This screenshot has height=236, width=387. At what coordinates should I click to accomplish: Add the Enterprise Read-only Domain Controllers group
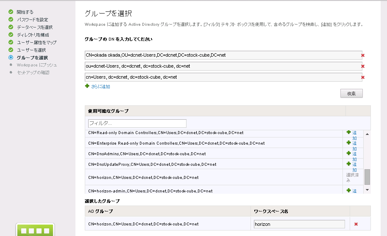pos(349,143)
